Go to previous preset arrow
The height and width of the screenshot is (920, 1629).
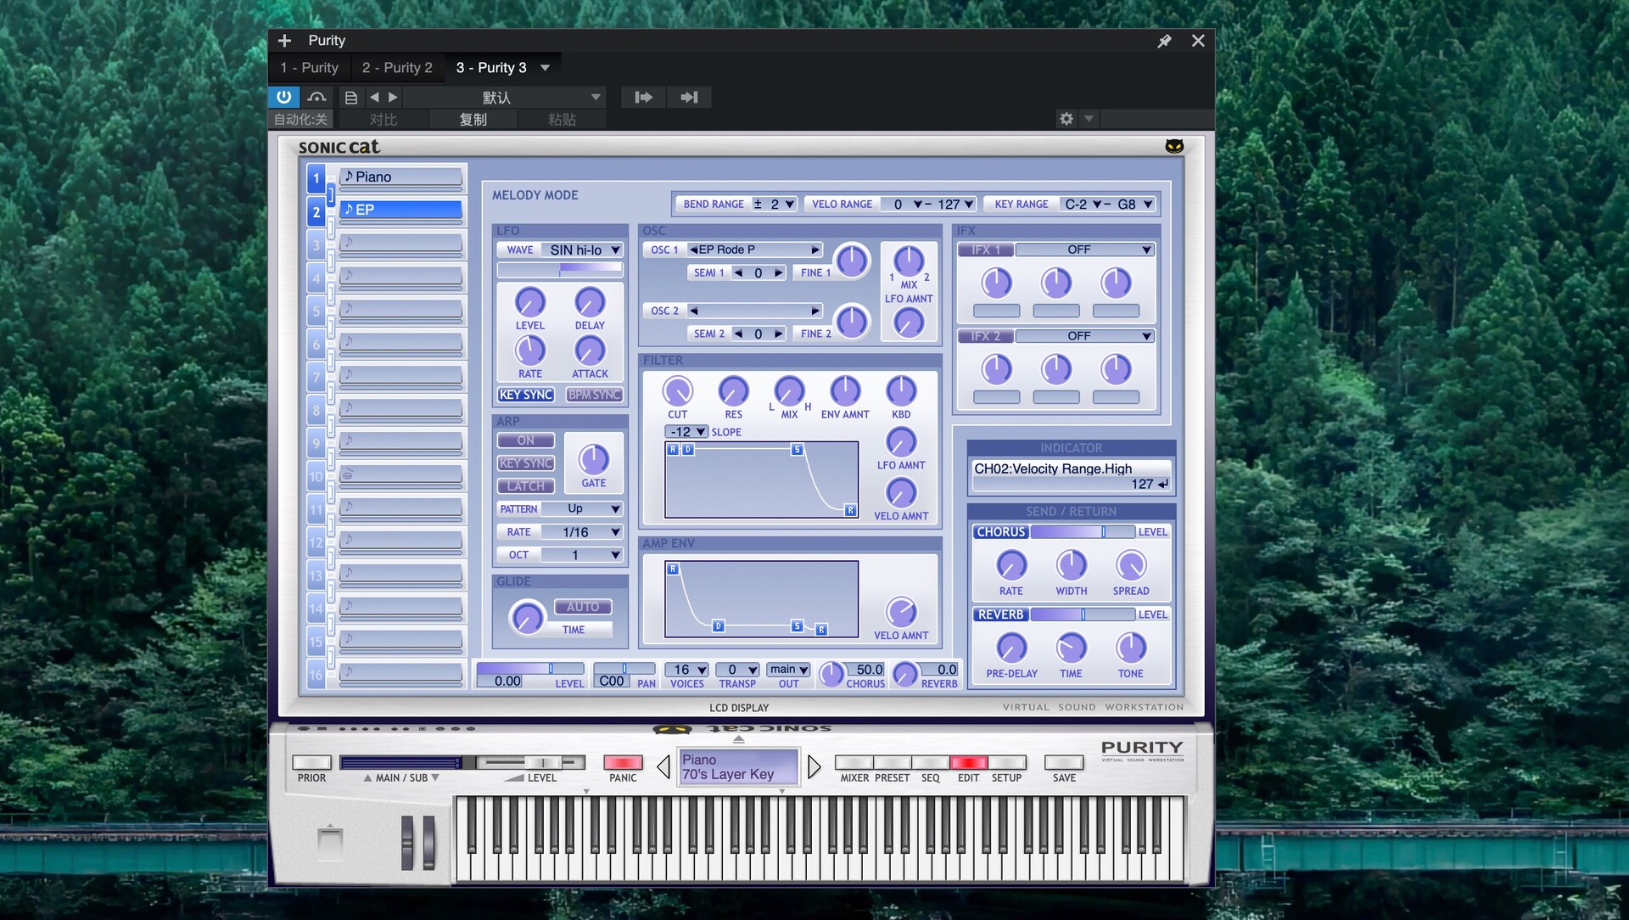pos(374,97)
